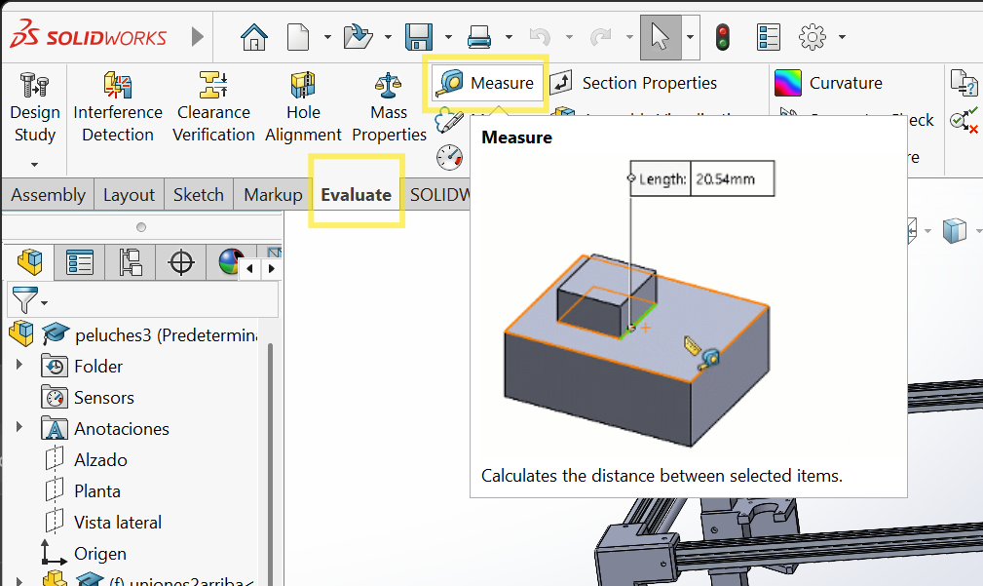Click the markup pen icon below Measure
Screen dimensions: 983x586
coord(449,121)
